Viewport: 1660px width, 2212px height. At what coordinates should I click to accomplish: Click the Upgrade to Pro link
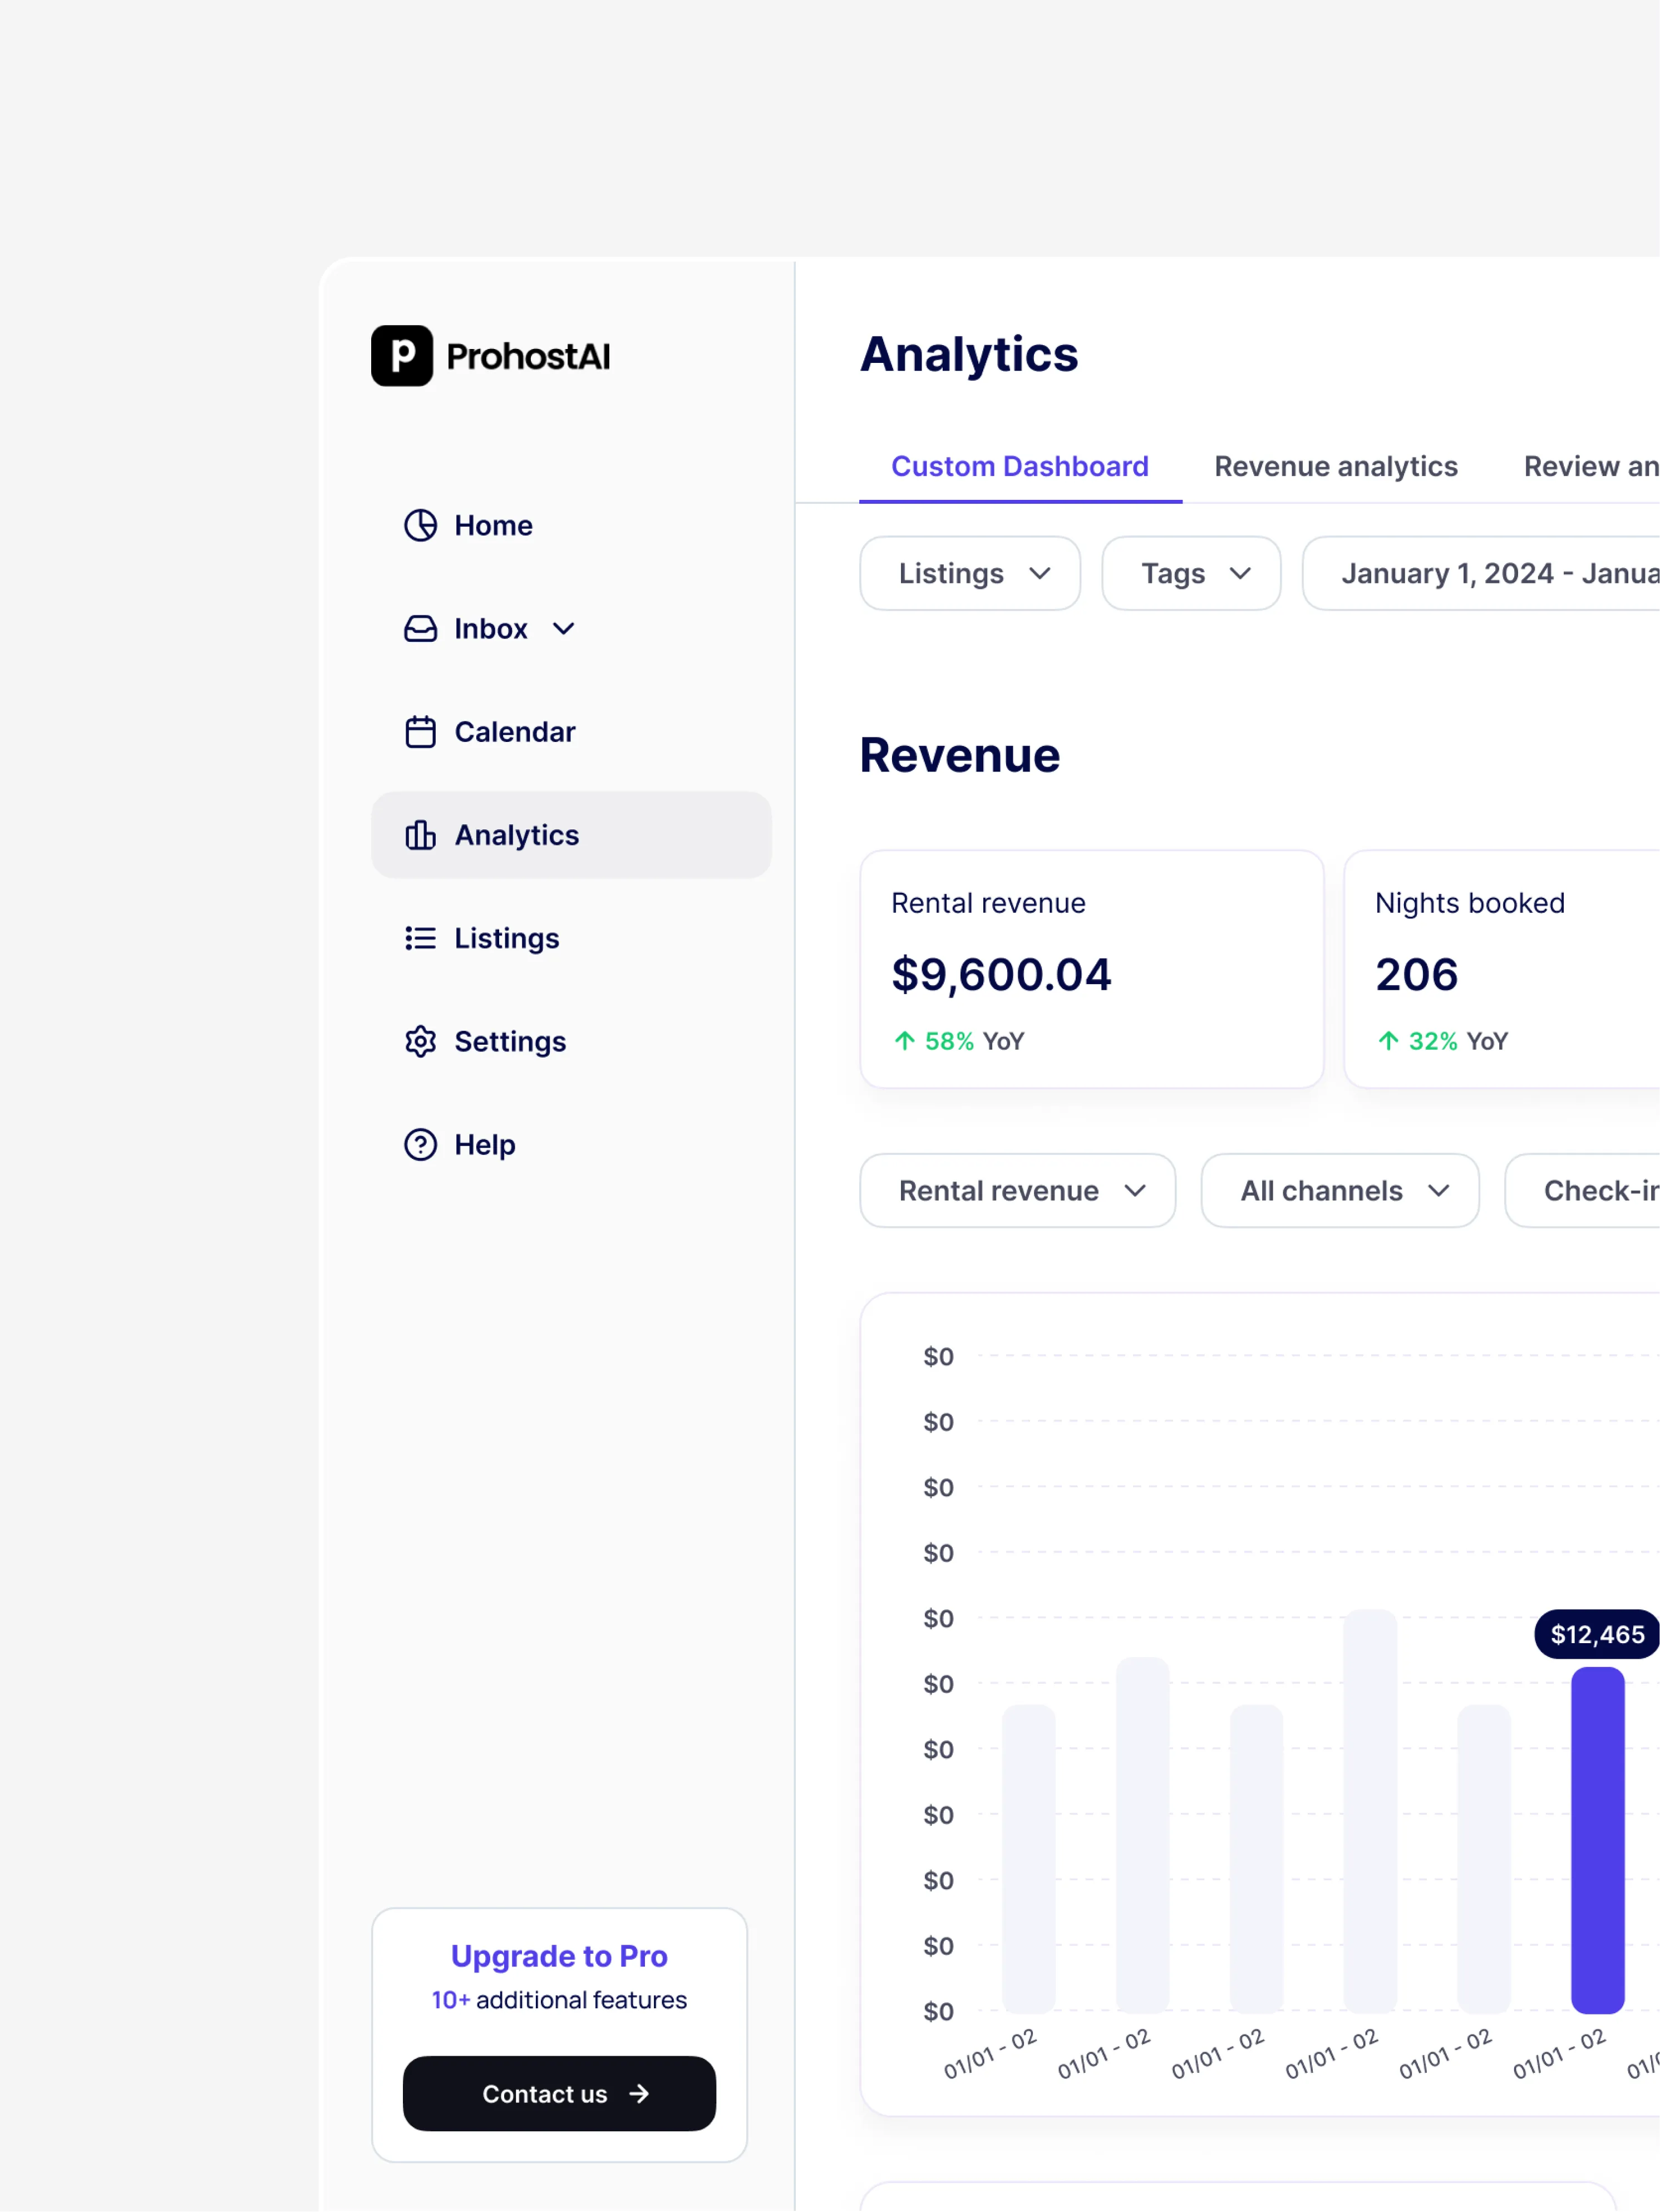[x=559, y=1956]
